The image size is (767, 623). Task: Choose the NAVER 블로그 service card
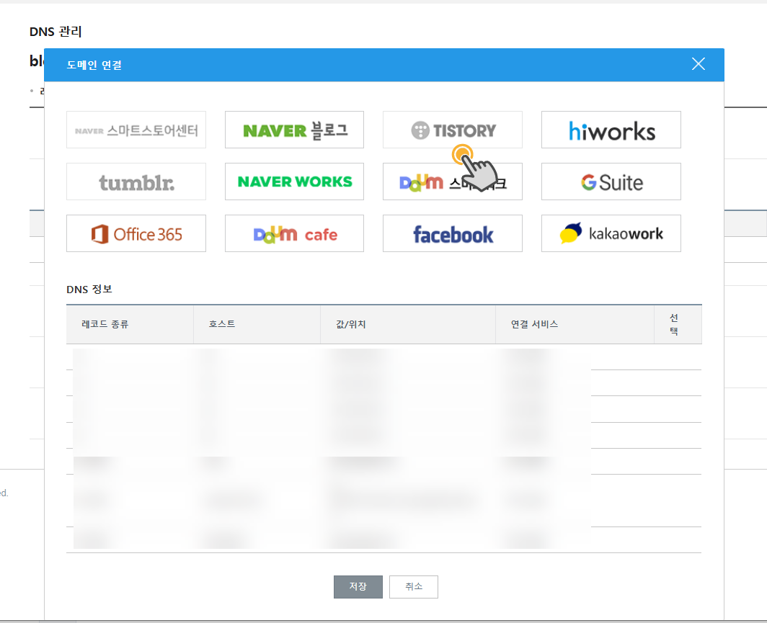pyautogui.click(x=294, y=130)
